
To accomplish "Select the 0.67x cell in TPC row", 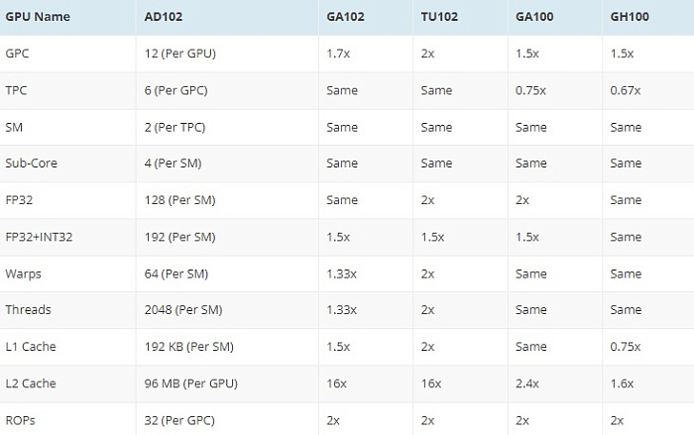I will 626,90.
